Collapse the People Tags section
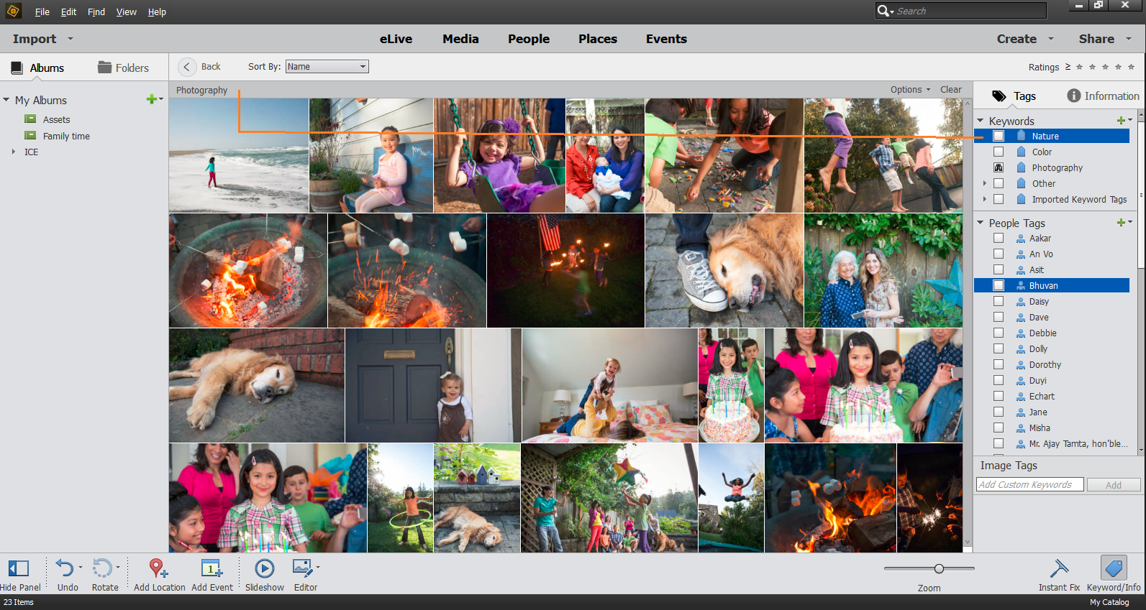This screenshot has width=1146, height=610. (980, 223)
